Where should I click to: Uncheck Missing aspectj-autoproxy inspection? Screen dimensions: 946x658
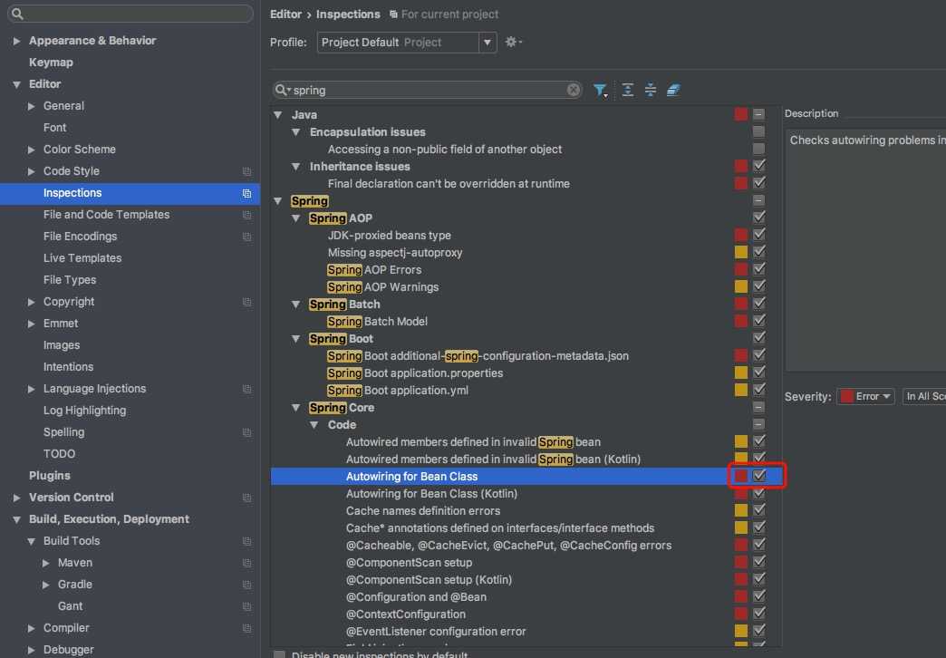[x=759, y=252]
